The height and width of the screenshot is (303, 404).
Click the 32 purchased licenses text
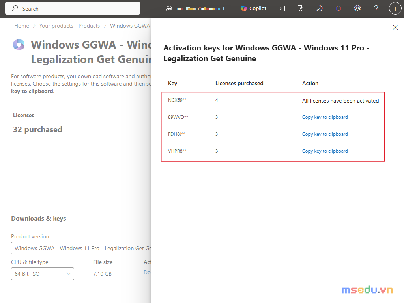pos(37,129)
